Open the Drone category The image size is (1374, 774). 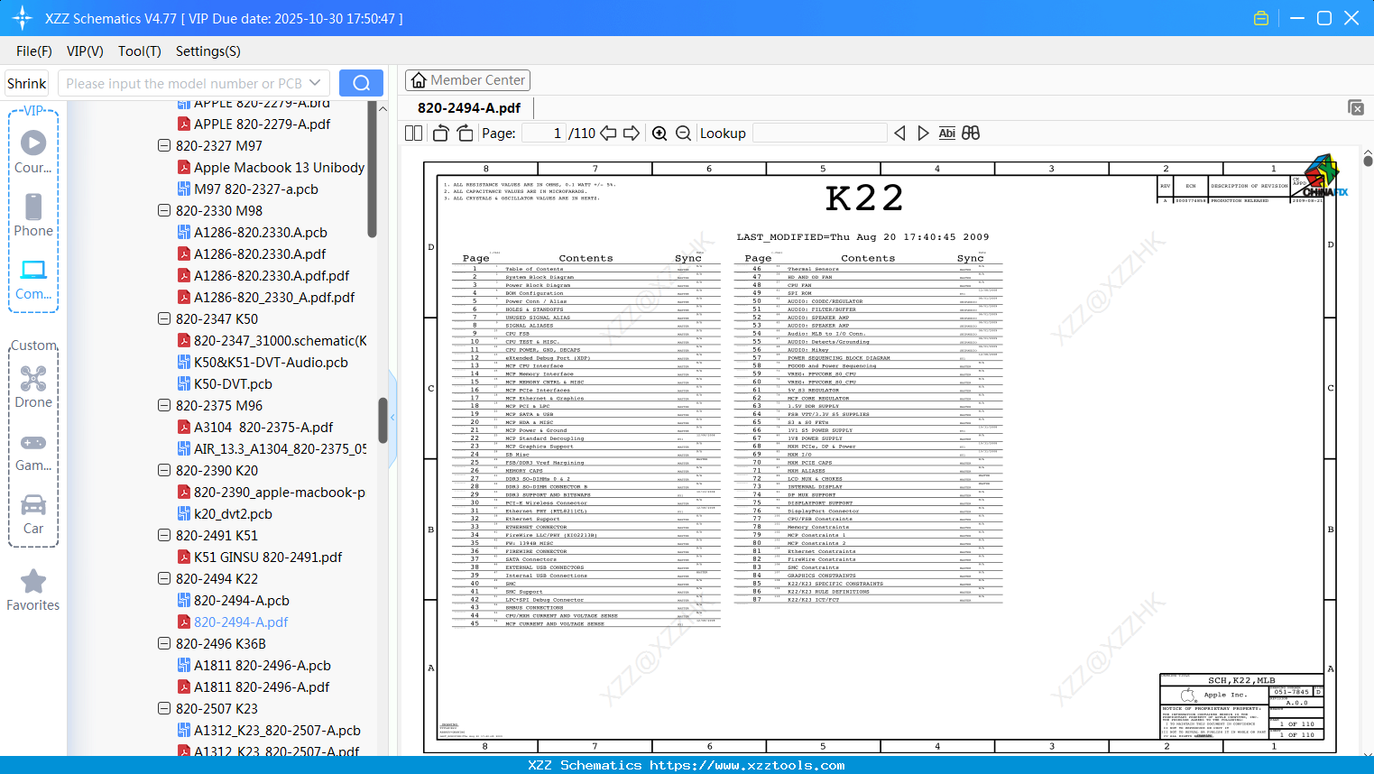(33, 386)
